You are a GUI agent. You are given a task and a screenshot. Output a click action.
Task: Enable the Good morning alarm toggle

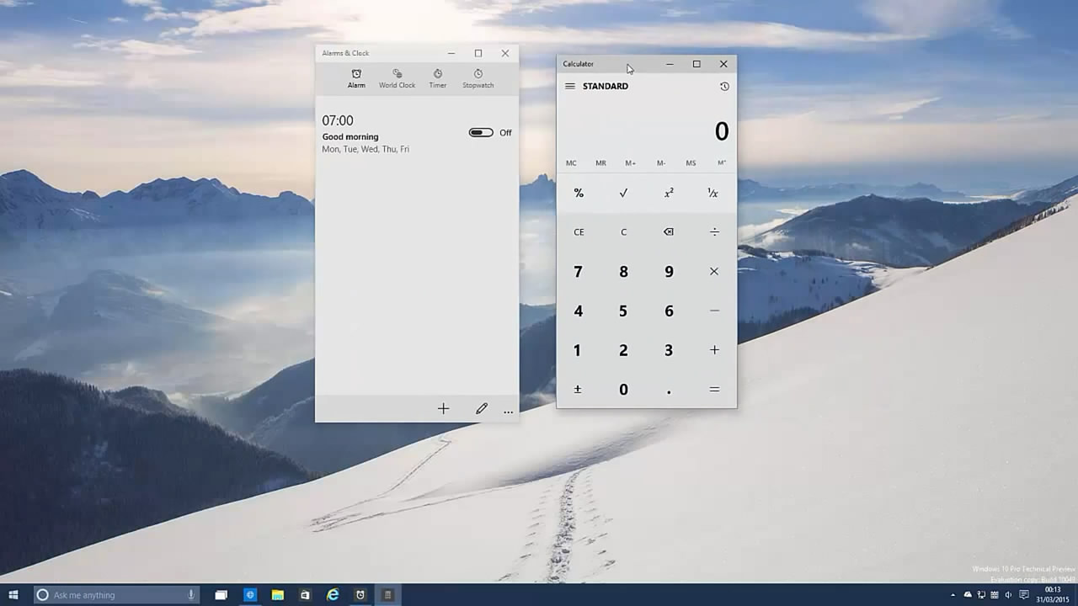click(481, 132)
